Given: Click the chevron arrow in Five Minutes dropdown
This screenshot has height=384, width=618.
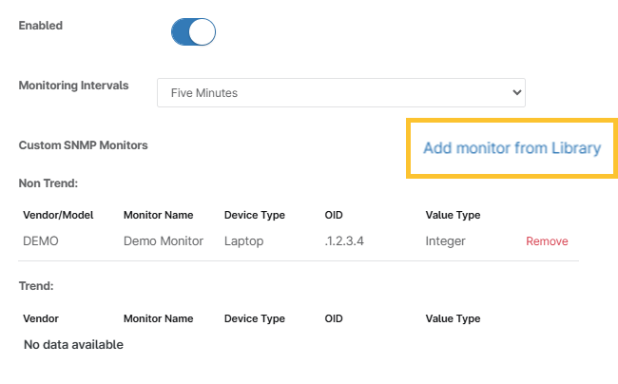Looking at the screenshot, I should point(516,93).
